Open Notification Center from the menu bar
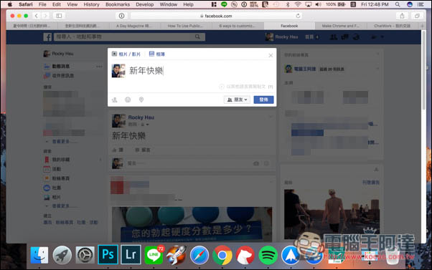The image size is (432, 270). pyautogui.click(x=421, y=4)
